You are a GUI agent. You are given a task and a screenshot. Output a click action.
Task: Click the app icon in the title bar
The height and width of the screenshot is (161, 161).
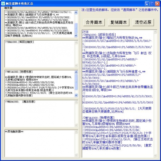pos(3,3)
